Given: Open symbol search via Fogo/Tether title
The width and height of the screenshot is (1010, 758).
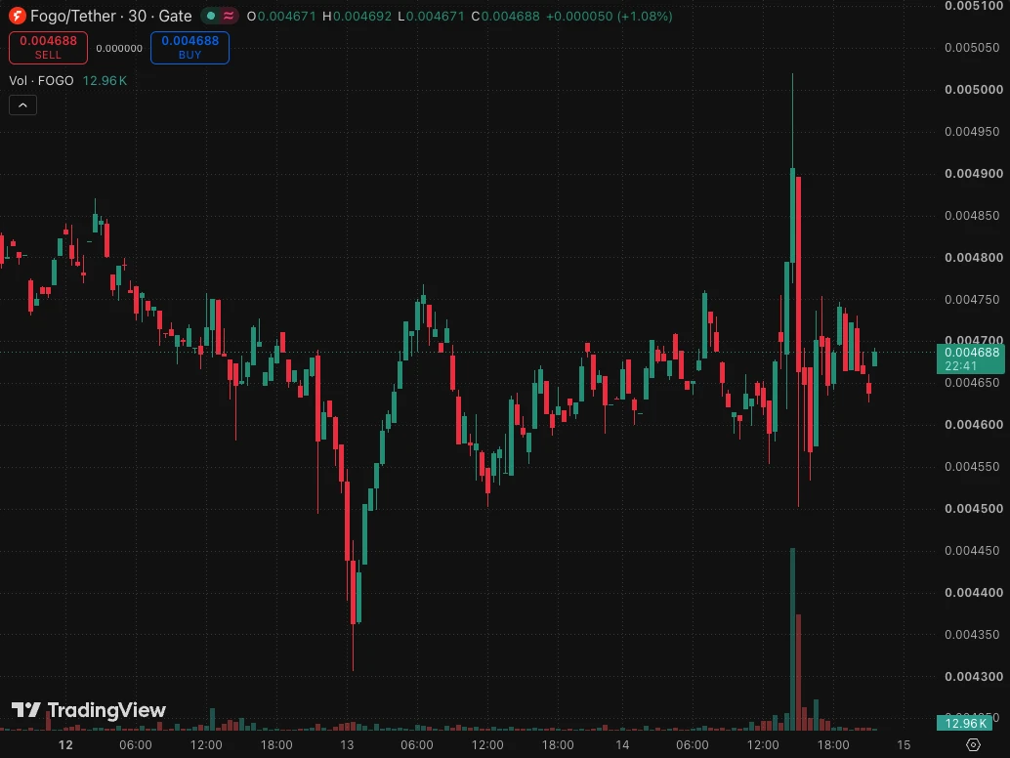Looking at the screenshot, I should point(110,16).
